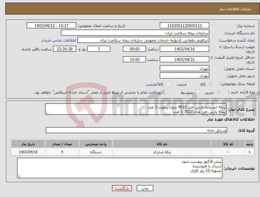
Task: Click the گروه کالا field وسایل خانه
Action: coord(136,130)
